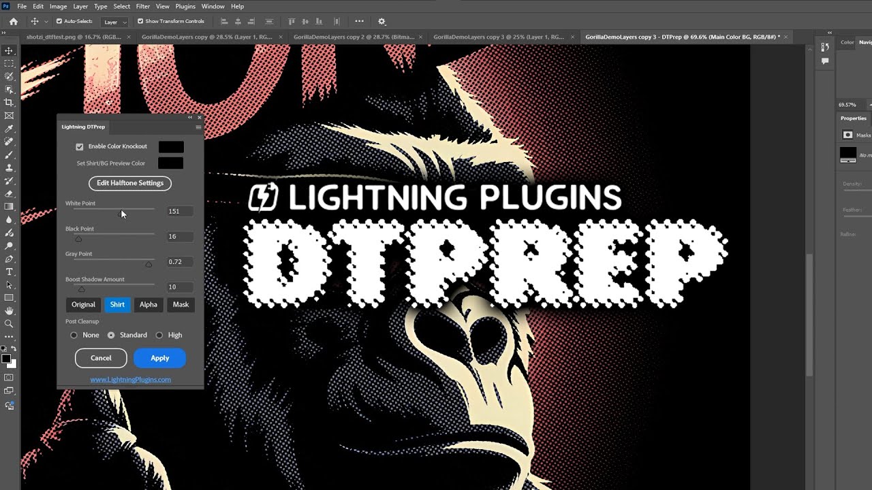
Task: Switch preview to Original
Action: coord(83,304)
